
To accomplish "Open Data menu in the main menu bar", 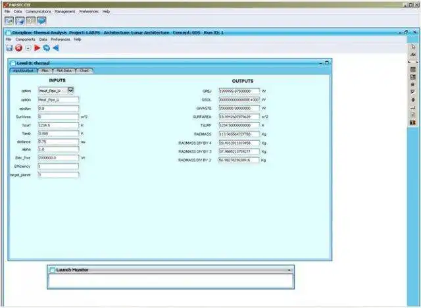I will (x=18, y=12).
